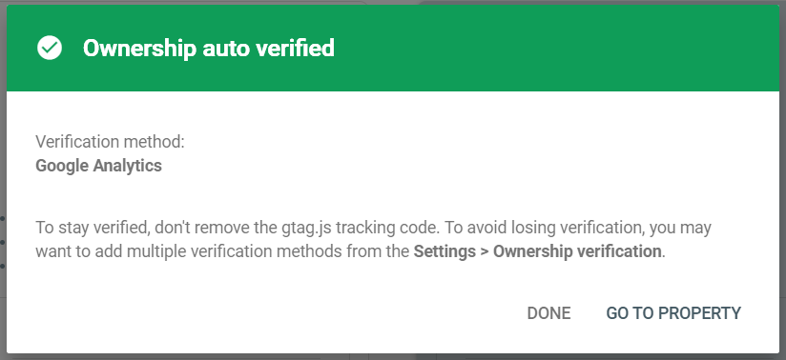This screenshot has height=360, width=786.
Task: Click an empty area of the green header bar
Action: coord(551,48)
